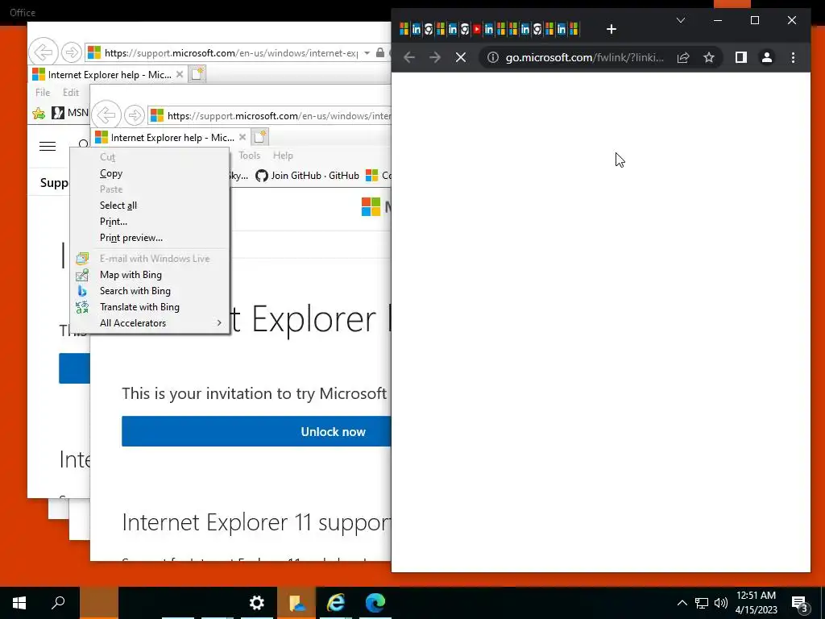The width and height of the screenshot is (825, 619).
Task: View site information in Chrome address bar
Action: click(x=492, y=57)
